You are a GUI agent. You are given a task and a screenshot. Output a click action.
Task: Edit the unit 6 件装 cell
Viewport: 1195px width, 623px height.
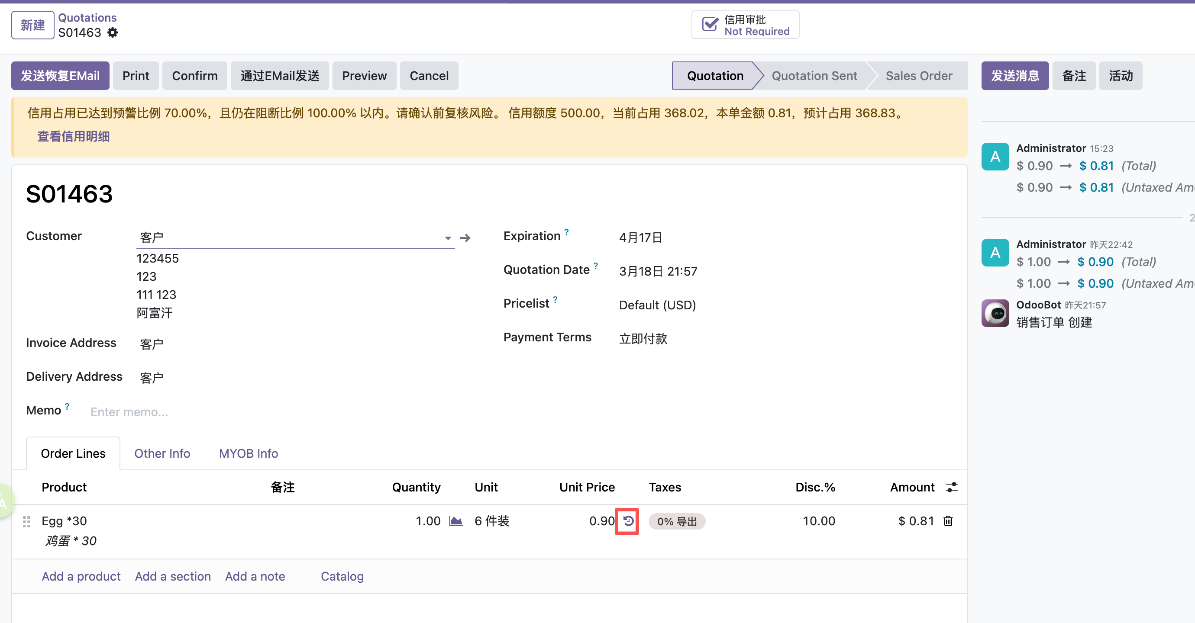pos(492,521)
